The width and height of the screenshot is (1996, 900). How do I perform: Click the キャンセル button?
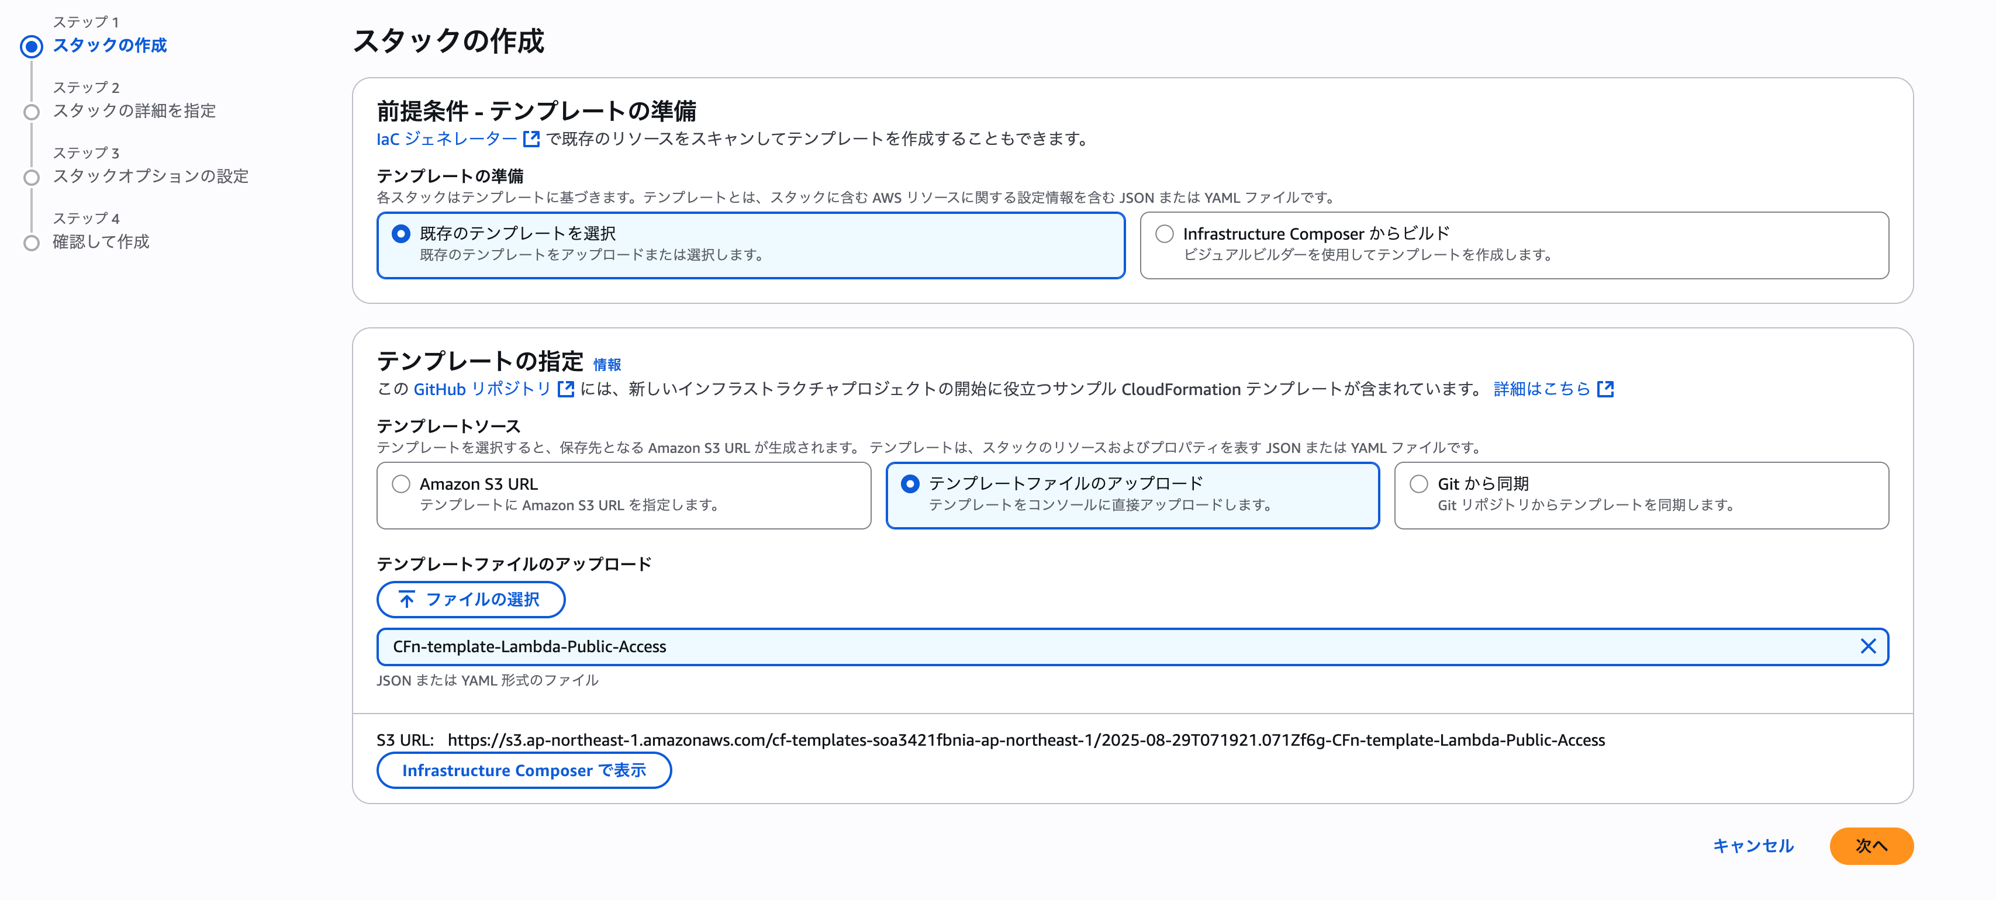[x=1753, y=846]
